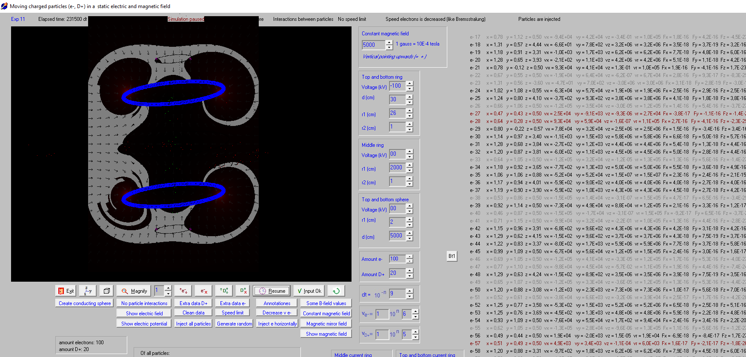This screenshot has height=357, width=746.
Task: Click the vD+ mantissa input field
Action: 382,334
